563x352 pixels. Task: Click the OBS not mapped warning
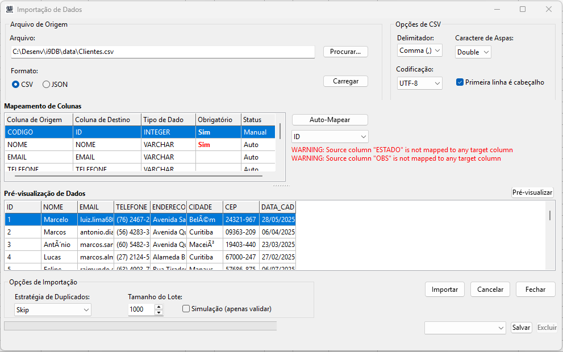[396, 158]
